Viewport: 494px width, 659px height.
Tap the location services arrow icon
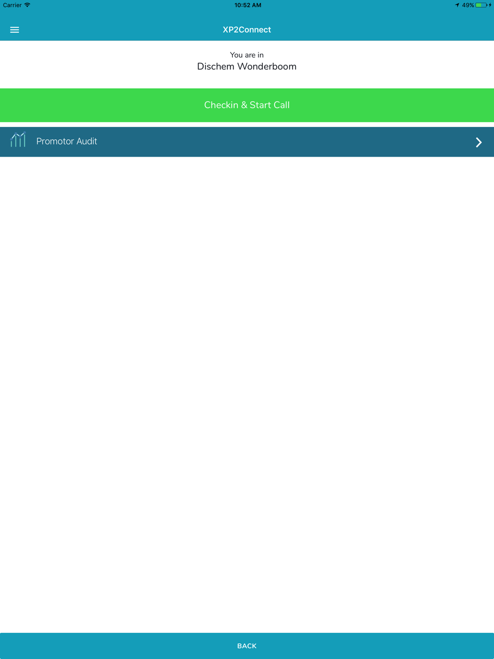pos(457,5)
